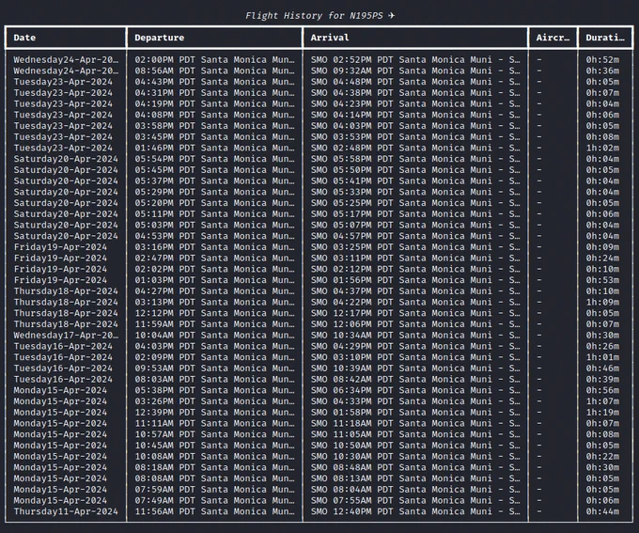Click the truncated Aircr… column header

[x=553, y=38]
